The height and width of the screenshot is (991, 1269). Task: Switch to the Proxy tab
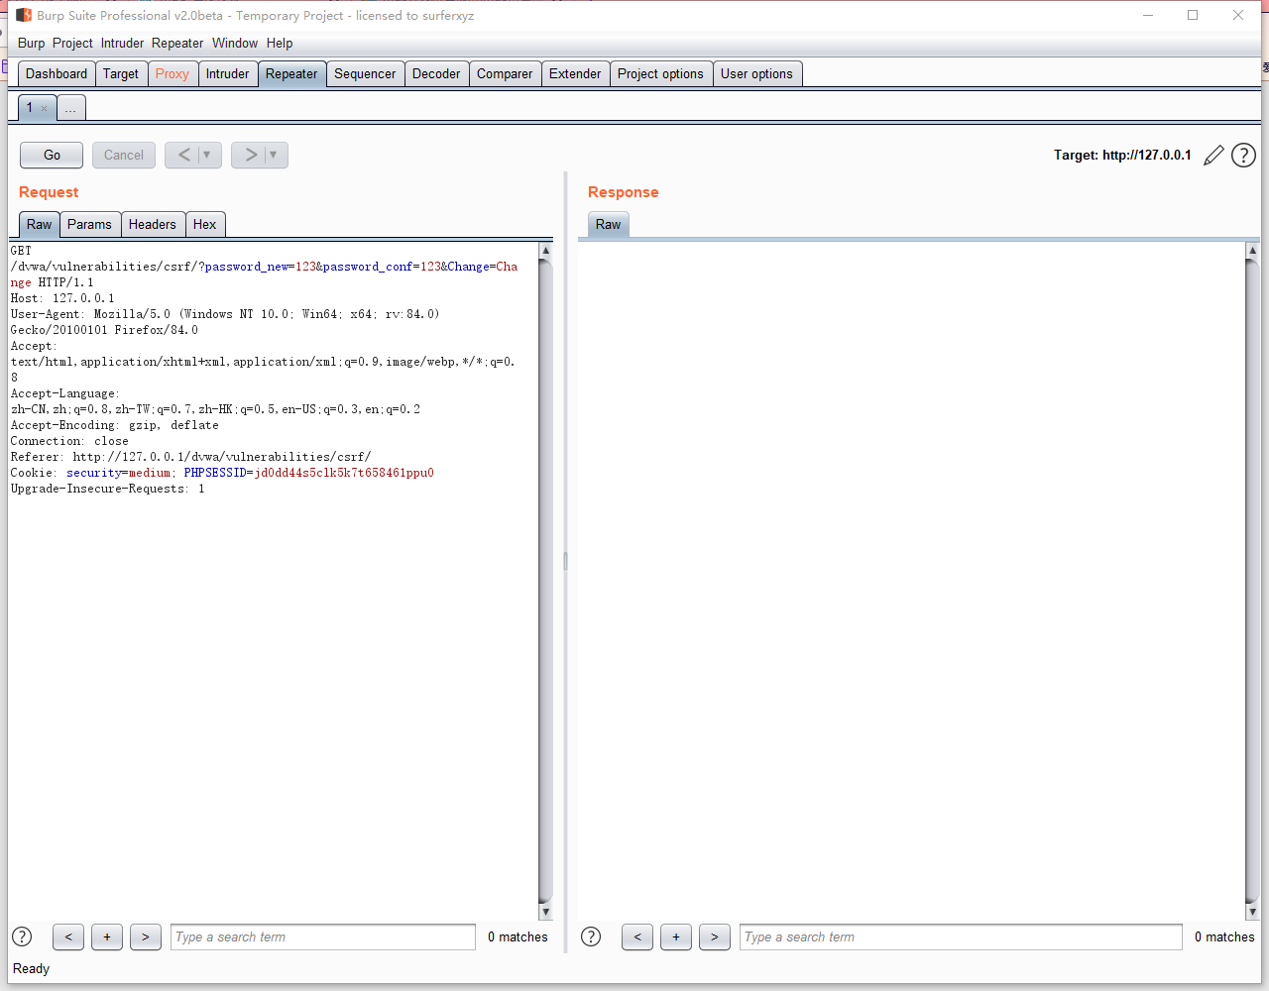(x=173, y=73)
